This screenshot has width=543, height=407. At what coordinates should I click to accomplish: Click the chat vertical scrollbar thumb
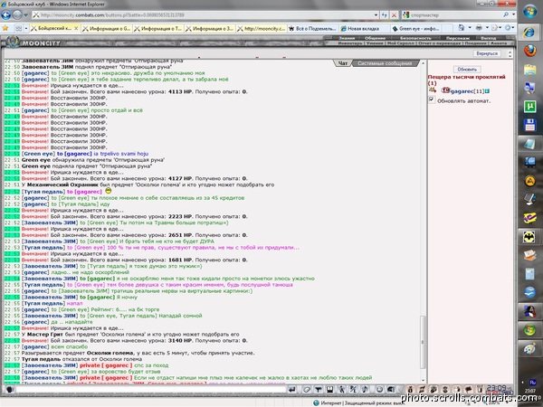pyautogui.click(x=423, y=342)
